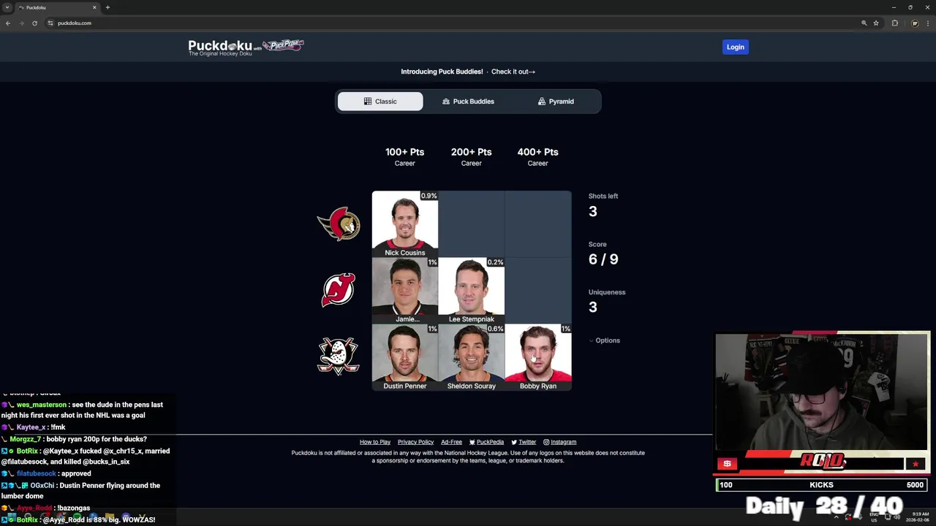Image resolution: width=936 pixels, height=526 pixels.
Task: Click the 400+ Pts Career column header
Action: (537, 156)
